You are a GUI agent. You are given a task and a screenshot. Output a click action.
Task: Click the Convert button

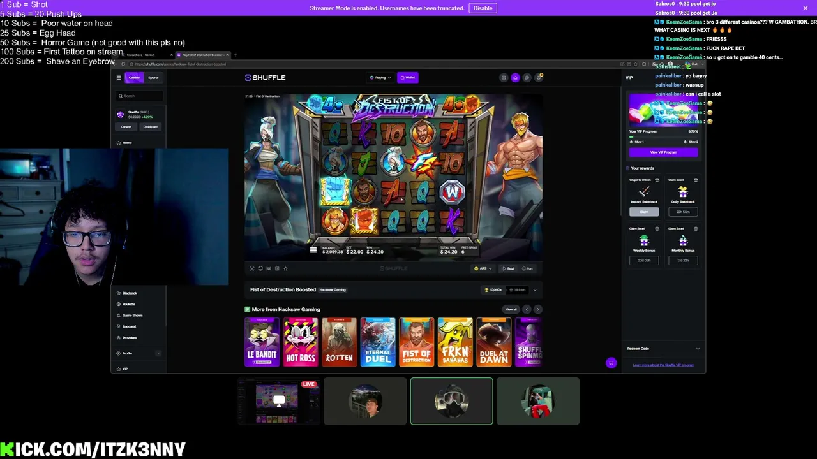126,127
